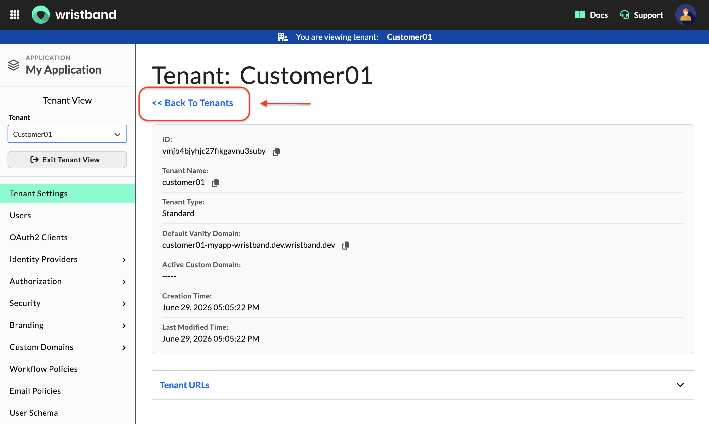Click the Docs book icon
This screenshot has height=424, width=709.
click(580, 15)
